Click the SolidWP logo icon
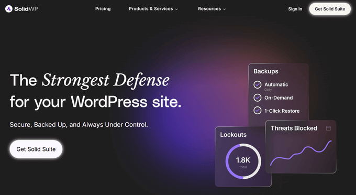Screen dimensions: 356x195 point(8,9)
